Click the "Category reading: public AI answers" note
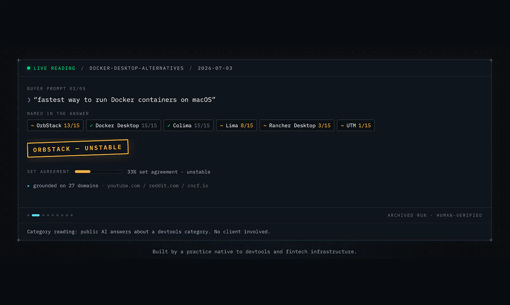 pyautogui.click(x=149, y=232)
